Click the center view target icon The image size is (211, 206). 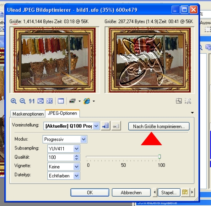pos(49,101)
